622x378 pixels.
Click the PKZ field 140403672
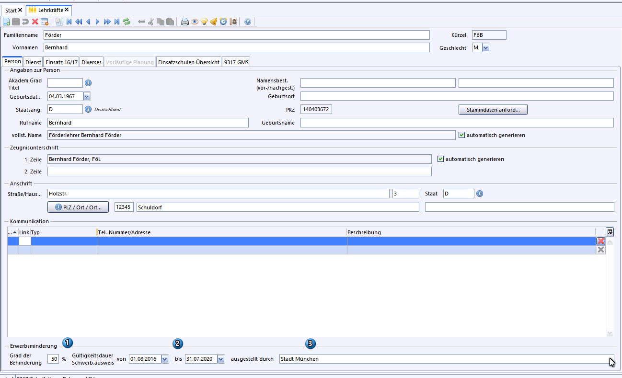[316, 110]
